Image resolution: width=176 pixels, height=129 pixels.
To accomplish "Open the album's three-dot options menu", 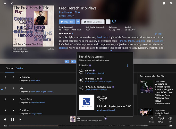I will point(108,22).
